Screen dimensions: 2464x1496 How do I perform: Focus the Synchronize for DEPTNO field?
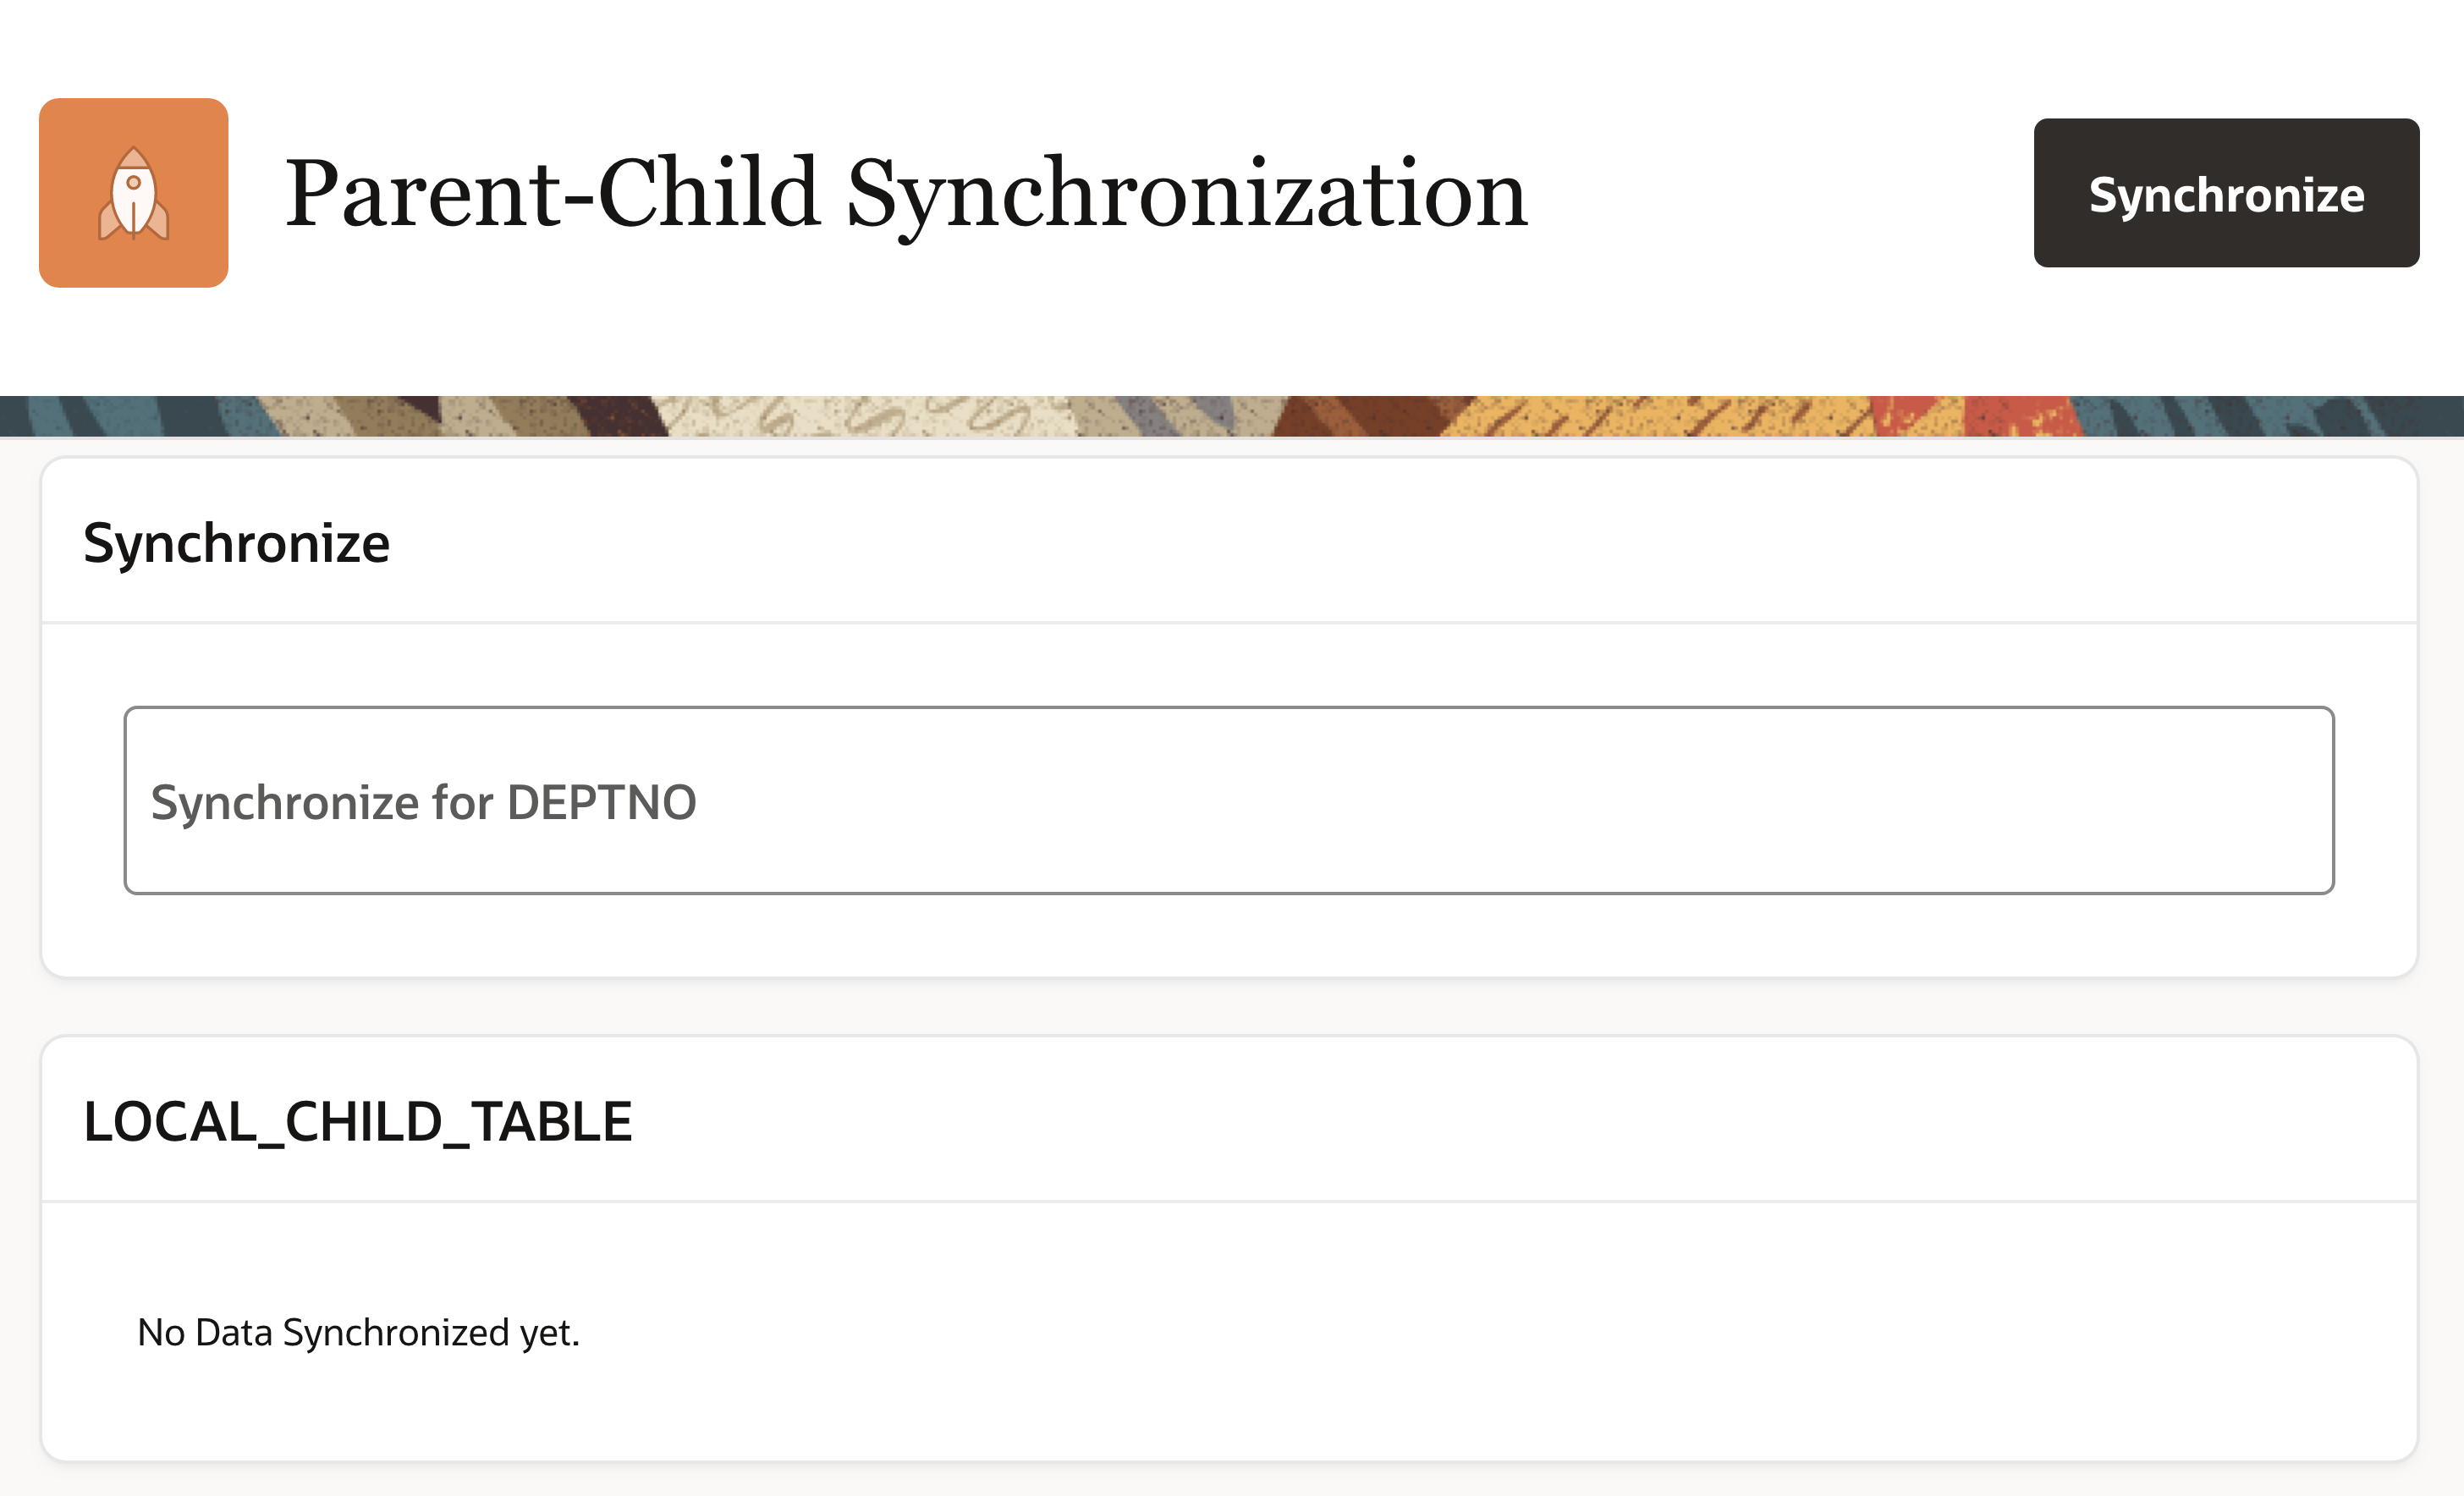[1228, 800]
